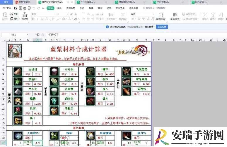Toggle top vertical alignment
The width and height of the screenshot is (227, 147).
(83, 14)
